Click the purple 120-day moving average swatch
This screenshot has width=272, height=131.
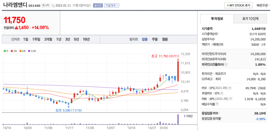tap(29, 51)
